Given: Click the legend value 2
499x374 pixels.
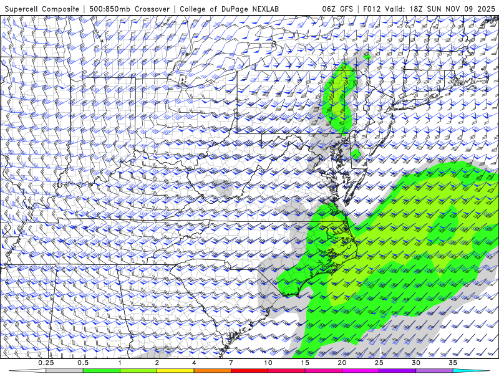Looking at the screenshot, I should (x=157, y=363).
